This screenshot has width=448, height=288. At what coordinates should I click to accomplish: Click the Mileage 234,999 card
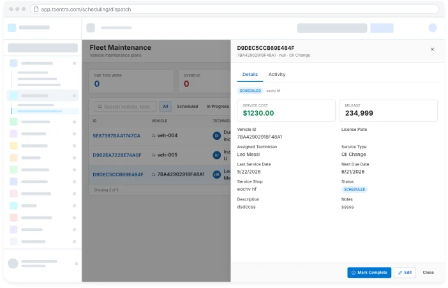[388, 110]
